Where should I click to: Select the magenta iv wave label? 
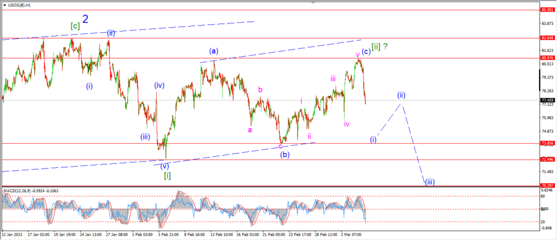(346, 124)
